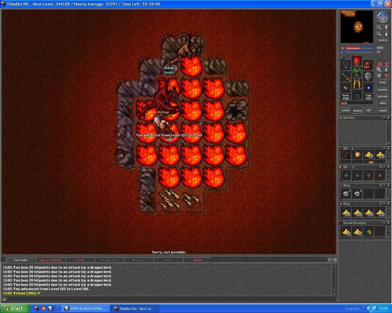Click the blue mana bar

(x=360, y=52)
